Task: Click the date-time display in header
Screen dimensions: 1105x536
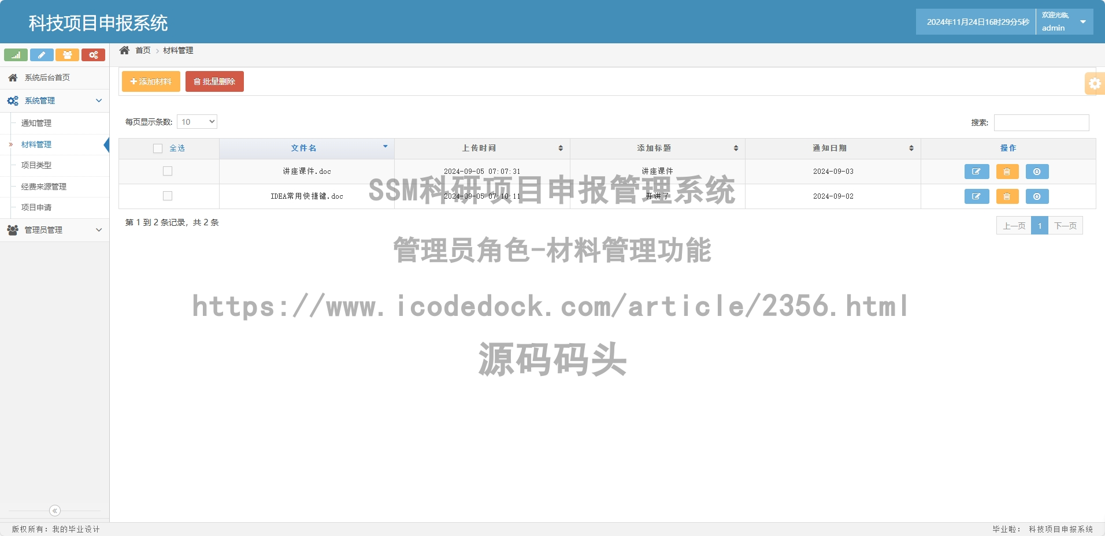Action: 978,22
